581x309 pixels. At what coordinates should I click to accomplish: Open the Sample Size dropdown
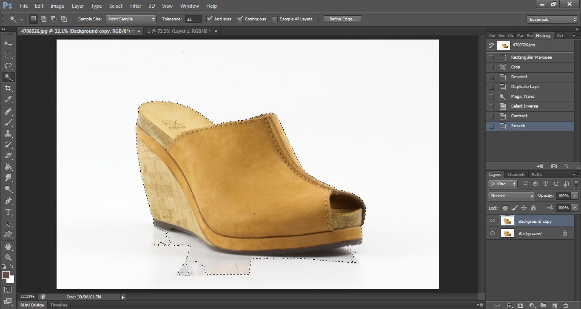pos(131,19)
